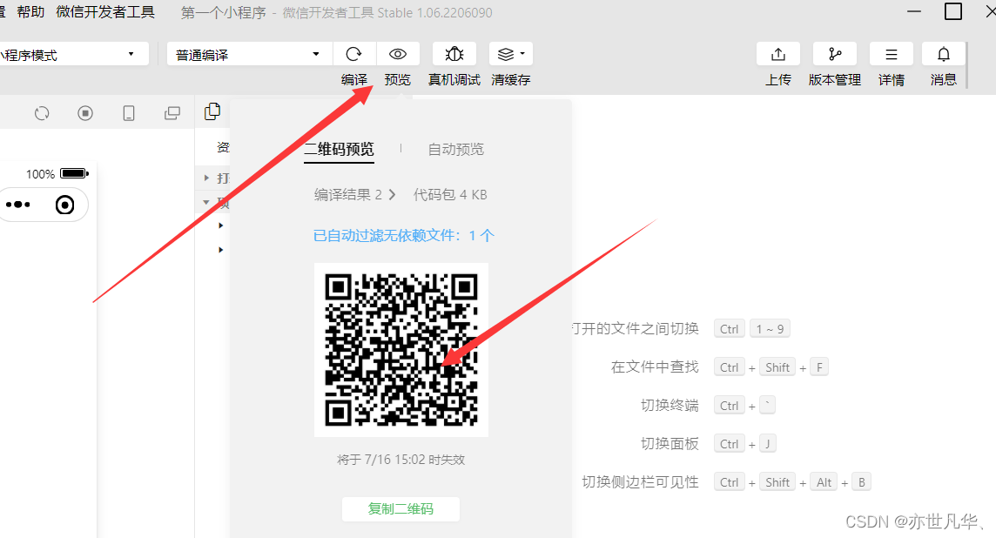
Task: Open the 帮助 menu
Action: click(30, 12)
